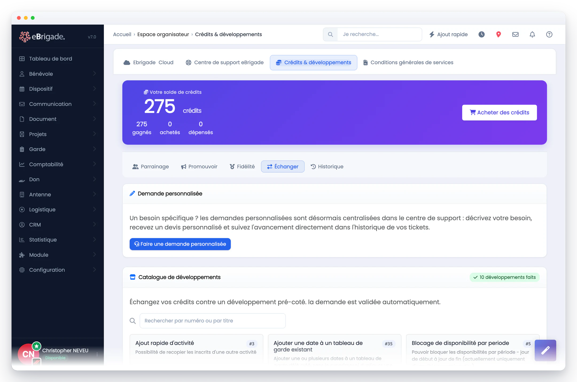Click the 10 développements faits badge
Viewport: 577px width, 382px height.
tap(504, 277)
